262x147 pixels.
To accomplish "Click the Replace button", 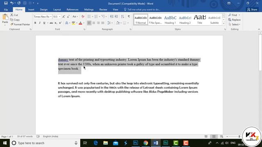I will coord(235,20).
